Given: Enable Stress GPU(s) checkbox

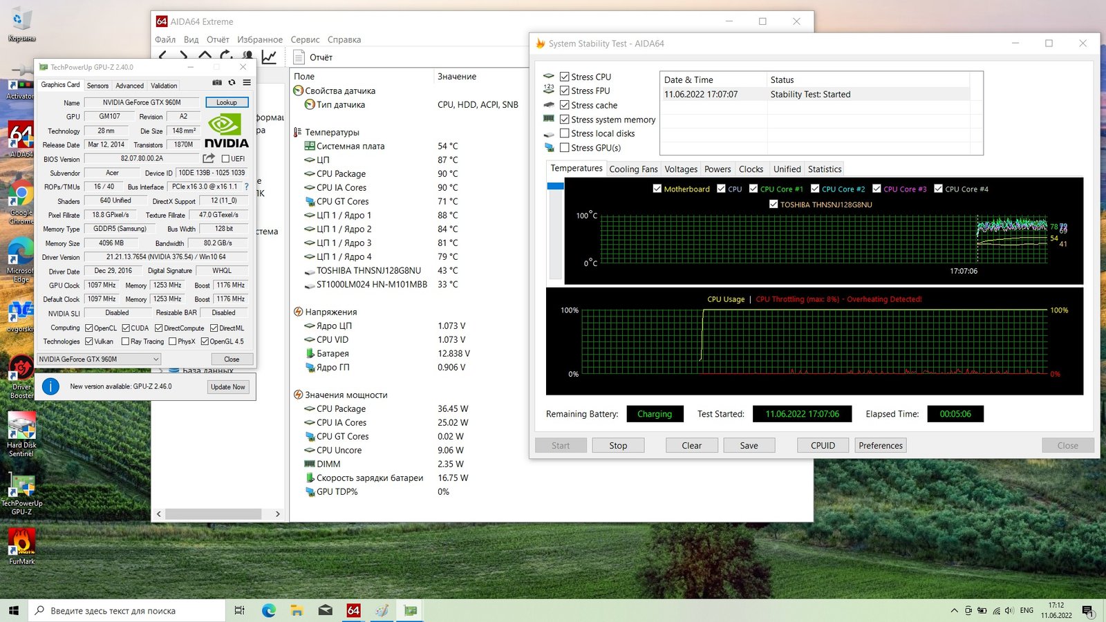Looking at the screenshot, I should pyautogui.click(x=565, y=148).
